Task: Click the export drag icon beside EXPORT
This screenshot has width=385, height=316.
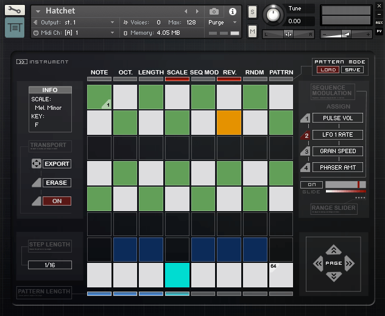Action: pyautogui.click(x=36, y=164)
